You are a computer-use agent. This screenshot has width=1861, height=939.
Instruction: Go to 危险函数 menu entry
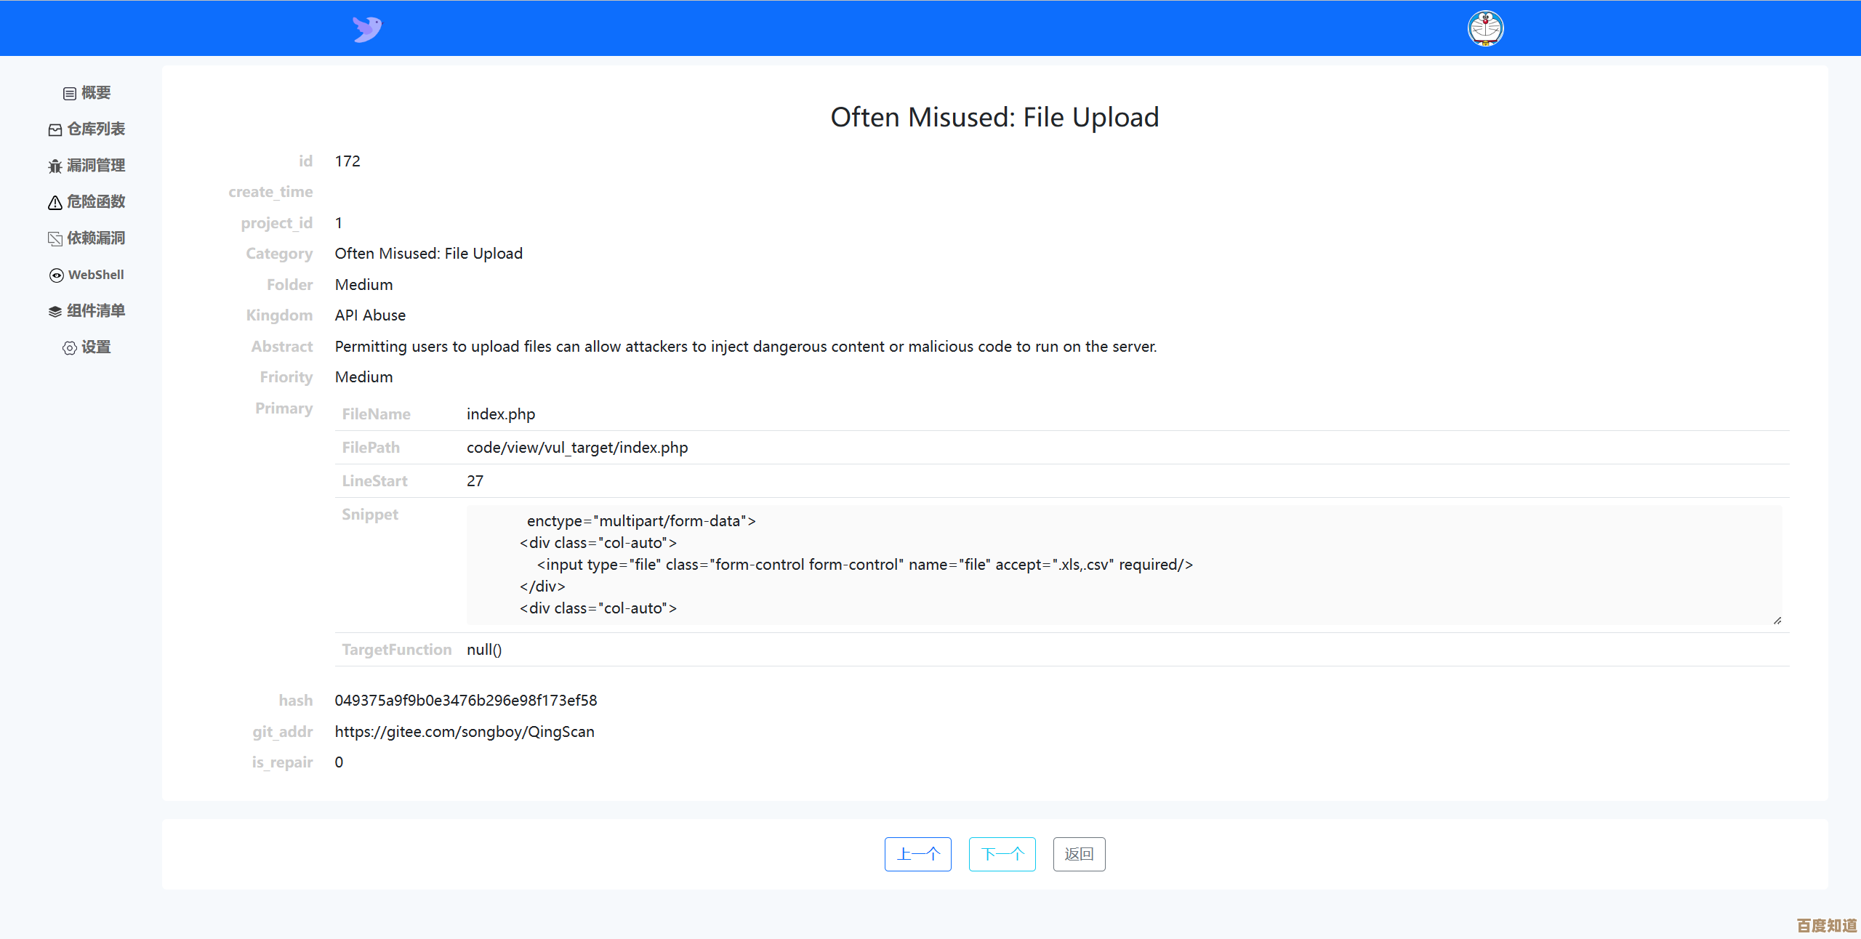(x=96, y=202)
